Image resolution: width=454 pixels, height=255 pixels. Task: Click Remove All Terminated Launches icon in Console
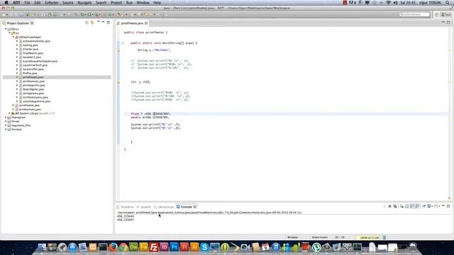click(x=395, y=206)
